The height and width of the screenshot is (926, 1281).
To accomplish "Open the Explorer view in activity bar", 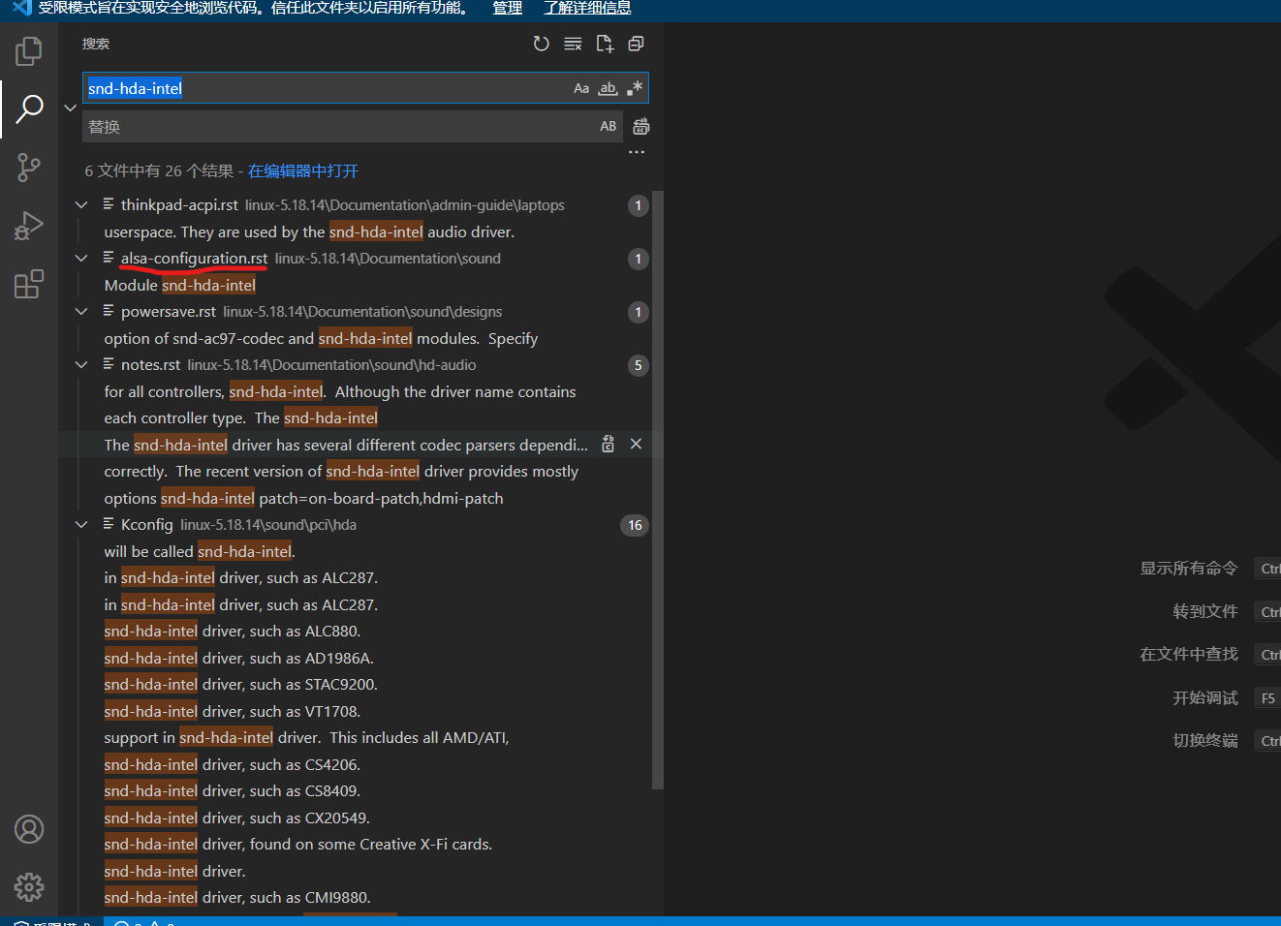I will [x=29, y=51].
